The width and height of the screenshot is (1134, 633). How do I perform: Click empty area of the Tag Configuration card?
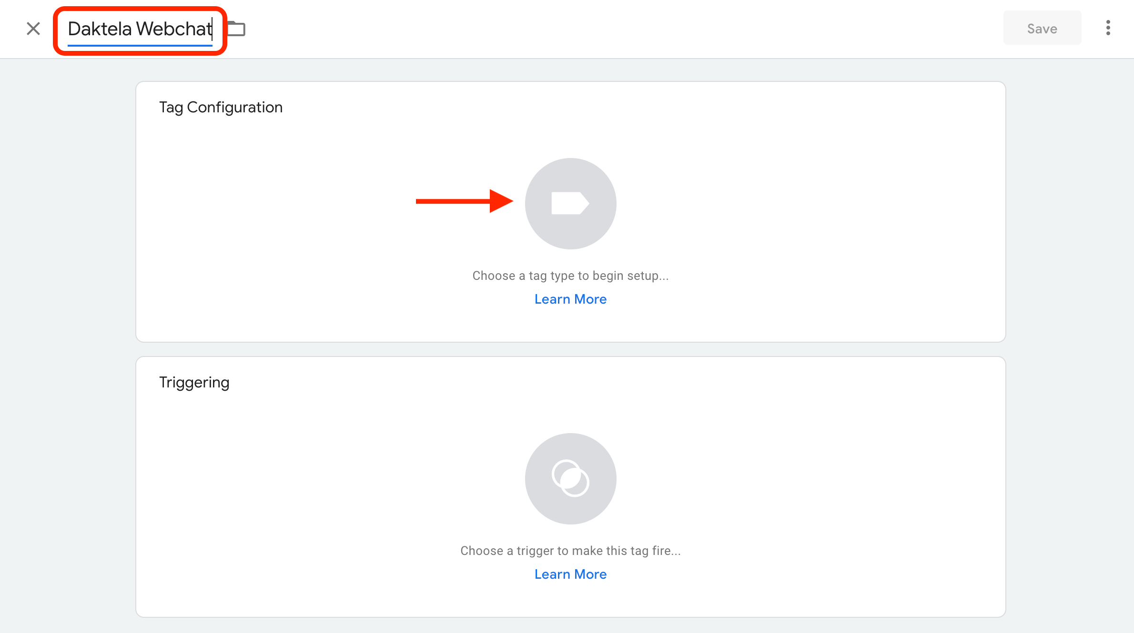click(x=810, y=214)
